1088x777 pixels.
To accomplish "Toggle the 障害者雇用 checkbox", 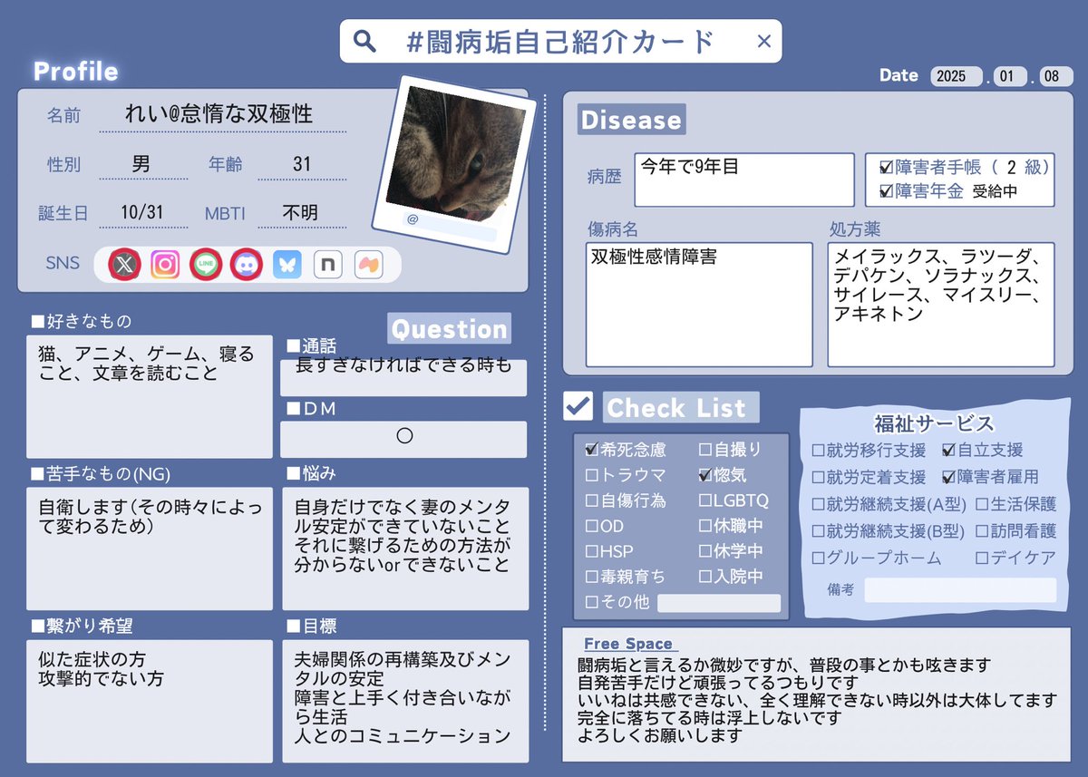I will click(948, 477).
